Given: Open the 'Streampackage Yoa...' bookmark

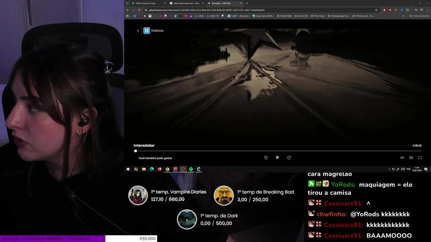Looking at the screenshot, I should (338, 16).
